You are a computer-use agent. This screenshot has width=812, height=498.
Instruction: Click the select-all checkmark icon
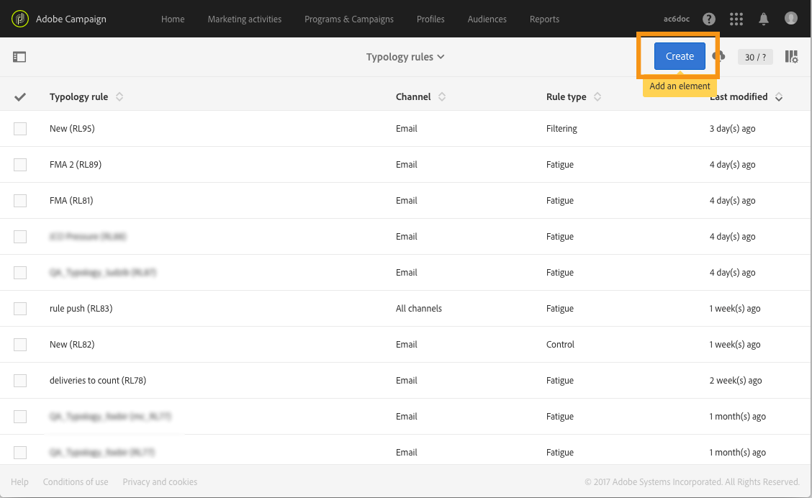click(x=20, y=97)
